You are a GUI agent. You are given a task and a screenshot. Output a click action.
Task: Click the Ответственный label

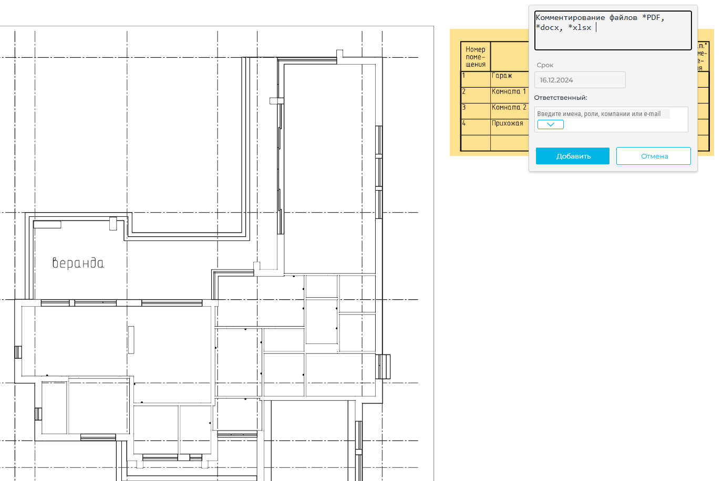coord(560,98)
